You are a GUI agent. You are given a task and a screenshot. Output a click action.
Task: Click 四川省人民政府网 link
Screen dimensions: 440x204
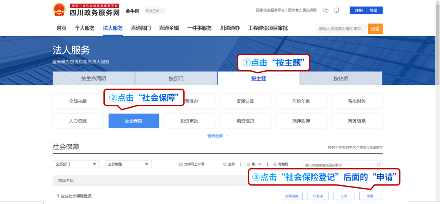click(302, 10)
